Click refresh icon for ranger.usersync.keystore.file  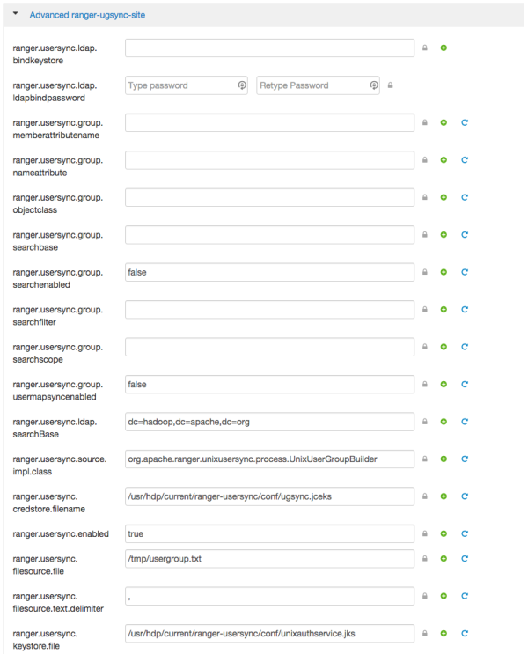click(x=464, y=633)
